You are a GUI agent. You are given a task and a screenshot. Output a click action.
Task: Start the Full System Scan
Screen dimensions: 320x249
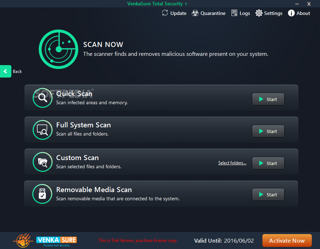[x=268, y=131]
